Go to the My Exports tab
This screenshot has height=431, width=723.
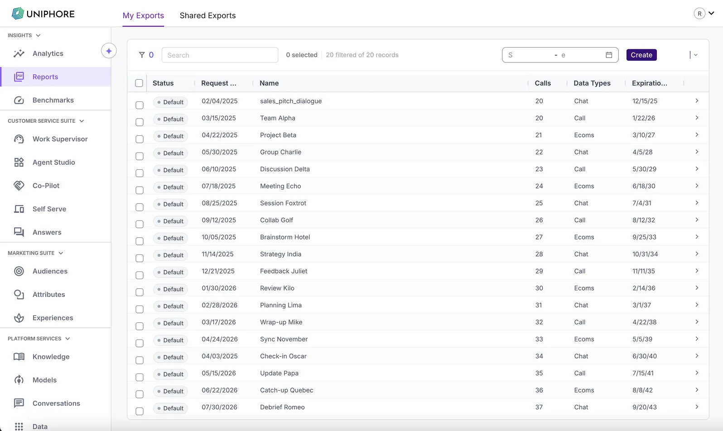point(143,15)
